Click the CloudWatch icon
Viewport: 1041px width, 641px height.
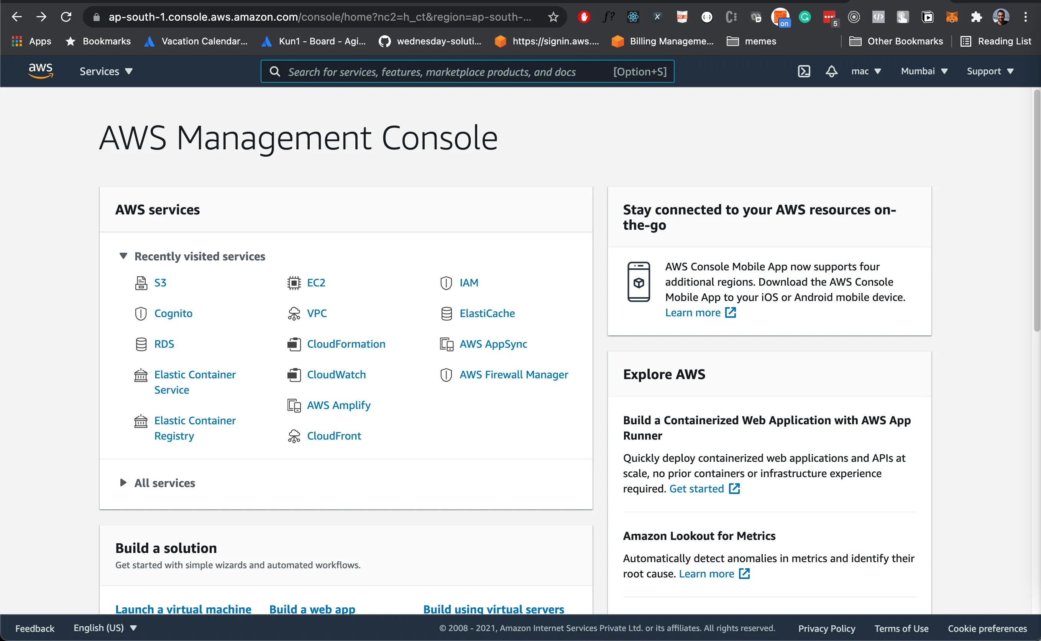tap(294, 375)
